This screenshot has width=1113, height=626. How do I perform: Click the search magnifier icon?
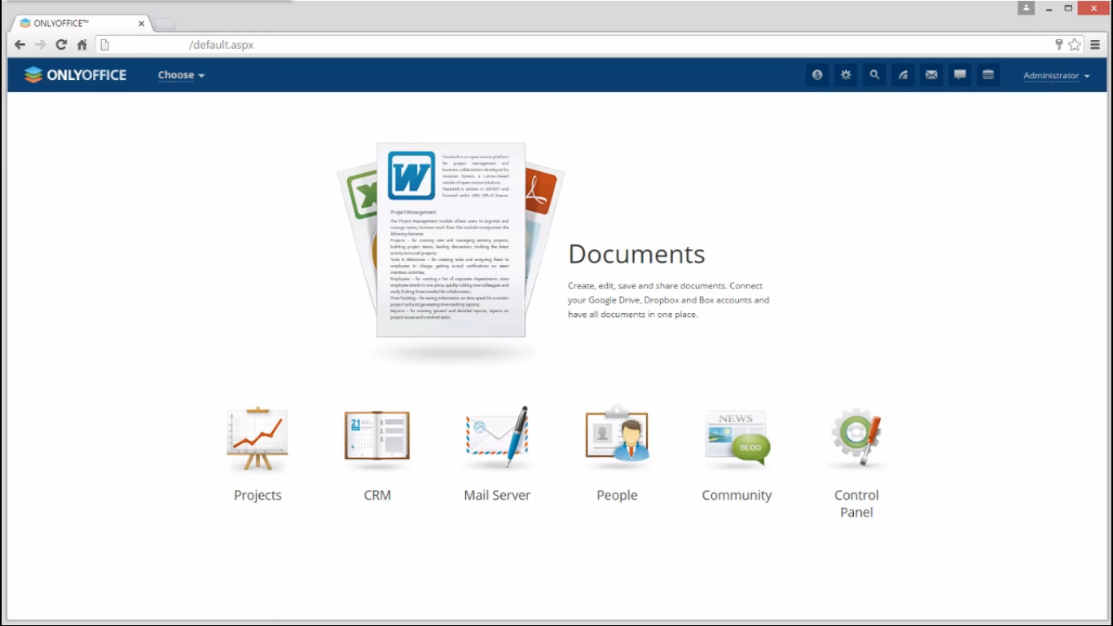pos(874,75)
